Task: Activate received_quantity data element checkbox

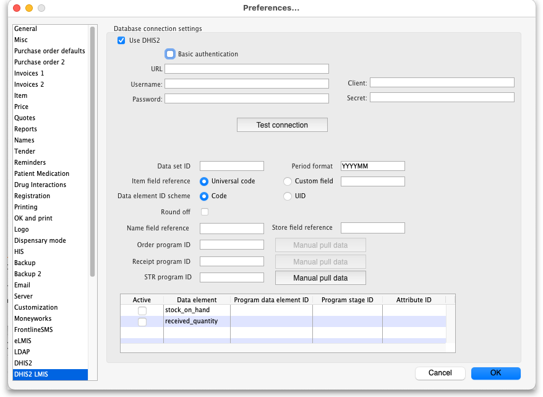Action: [142, 322]
